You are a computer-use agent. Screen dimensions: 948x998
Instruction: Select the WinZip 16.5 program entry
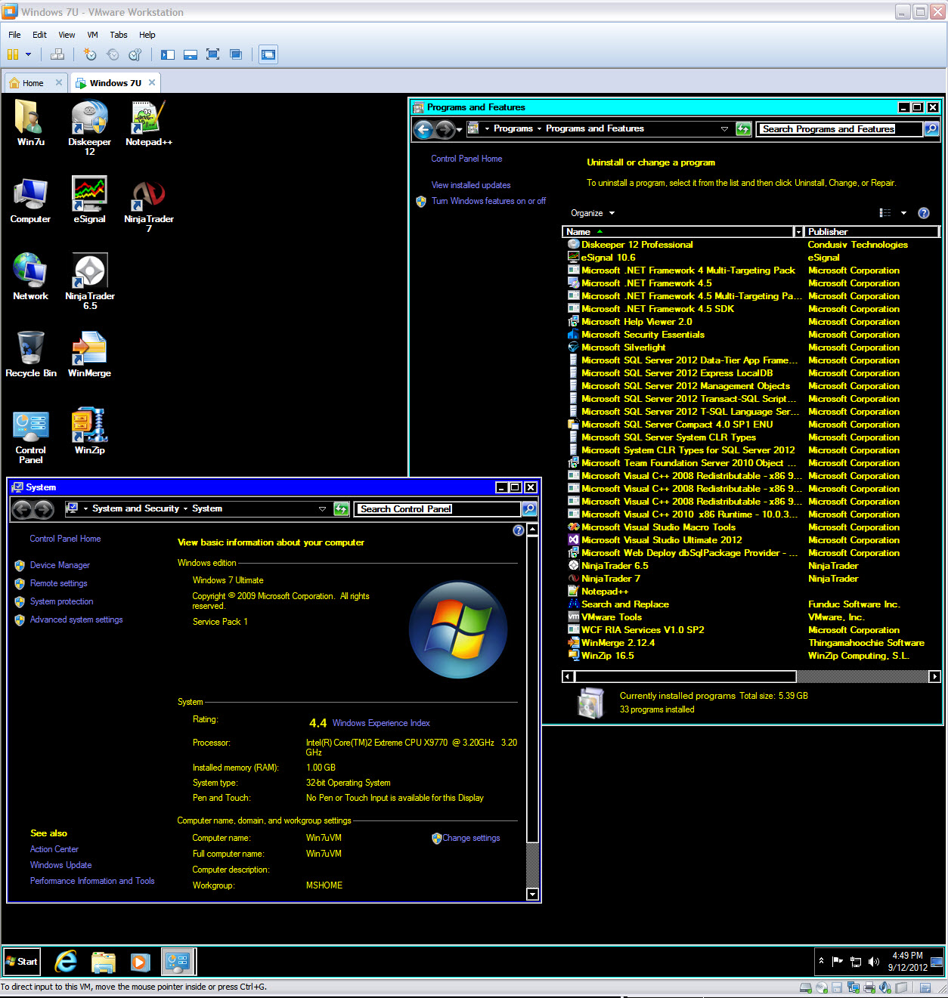click(607, 656)
